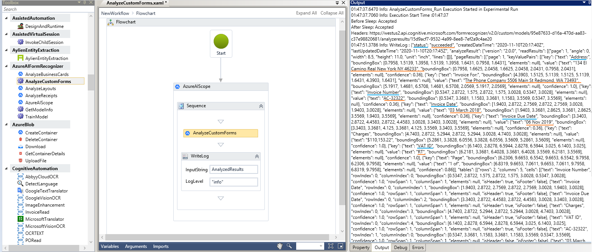
Task: Click the green Start node
Action: tap(221, 41)
